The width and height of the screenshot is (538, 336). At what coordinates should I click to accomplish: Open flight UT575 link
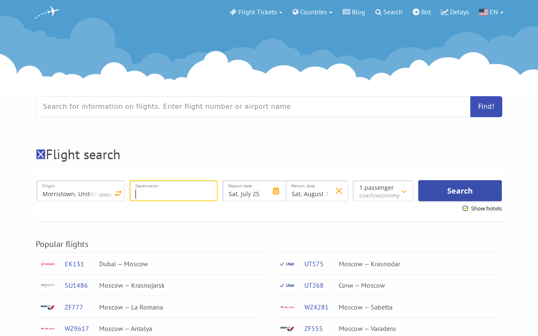pos(314,264)
